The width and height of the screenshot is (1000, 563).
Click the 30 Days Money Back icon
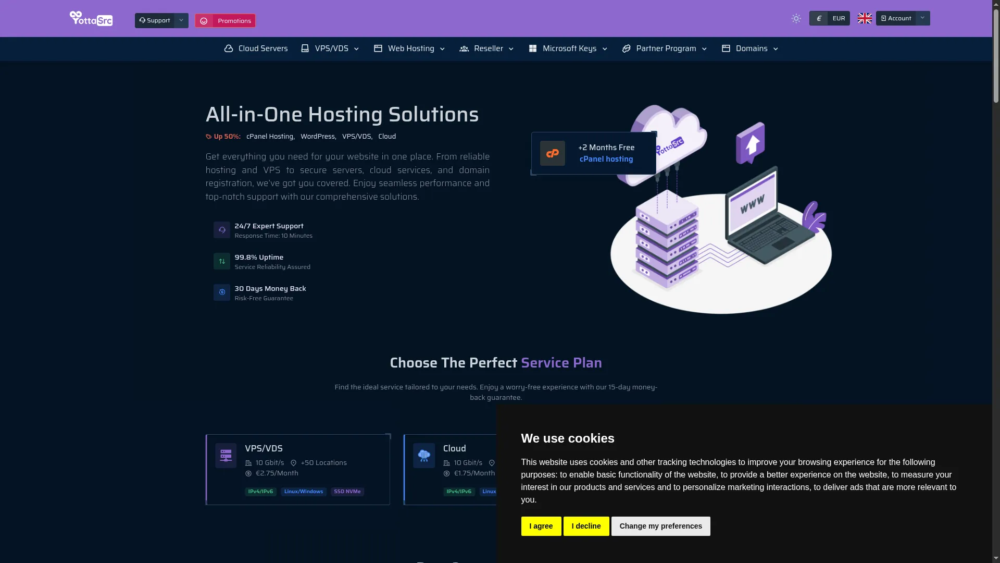coord(222,292)
